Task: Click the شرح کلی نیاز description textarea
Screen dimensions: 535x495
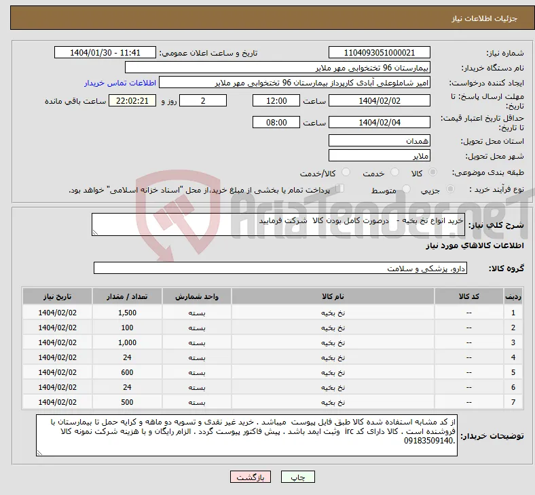Action: (x=278, y=224)
